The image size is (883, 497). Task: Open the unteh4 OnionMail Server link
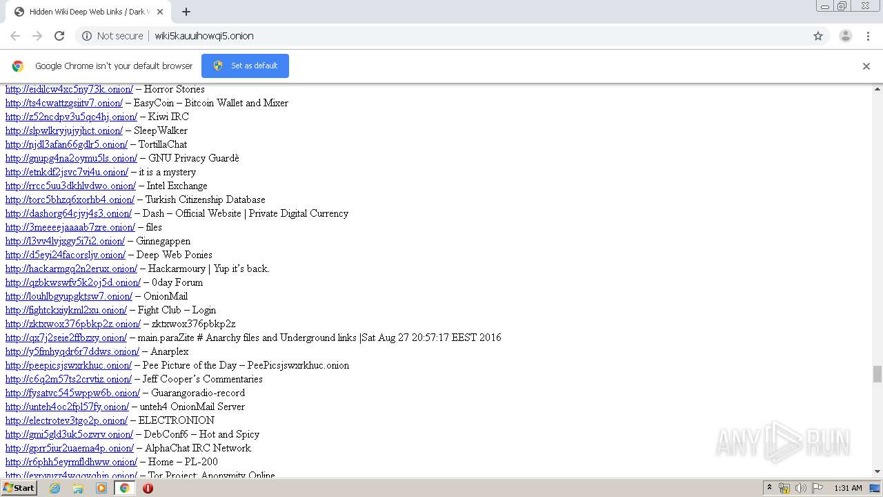tap(67, 407)
